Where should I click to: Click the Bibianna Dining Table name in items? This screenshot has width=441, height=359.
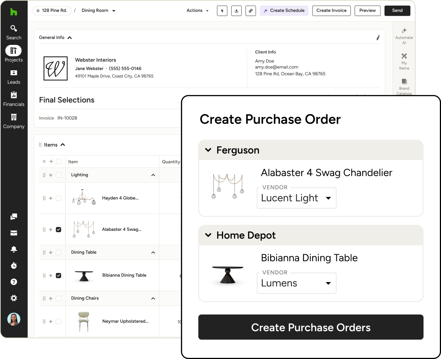124,275
